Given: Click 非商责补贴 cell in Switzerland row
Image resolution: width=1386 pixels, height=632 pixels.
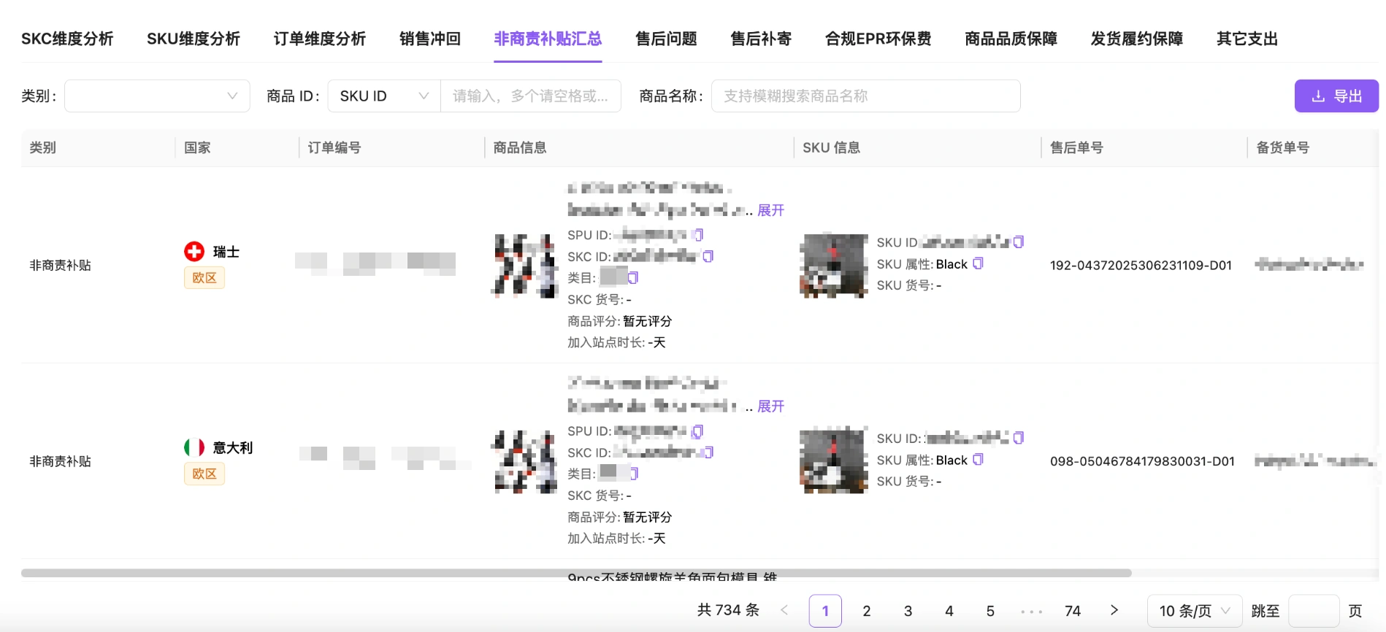Looking at the screenshot, I should (60, 266).
